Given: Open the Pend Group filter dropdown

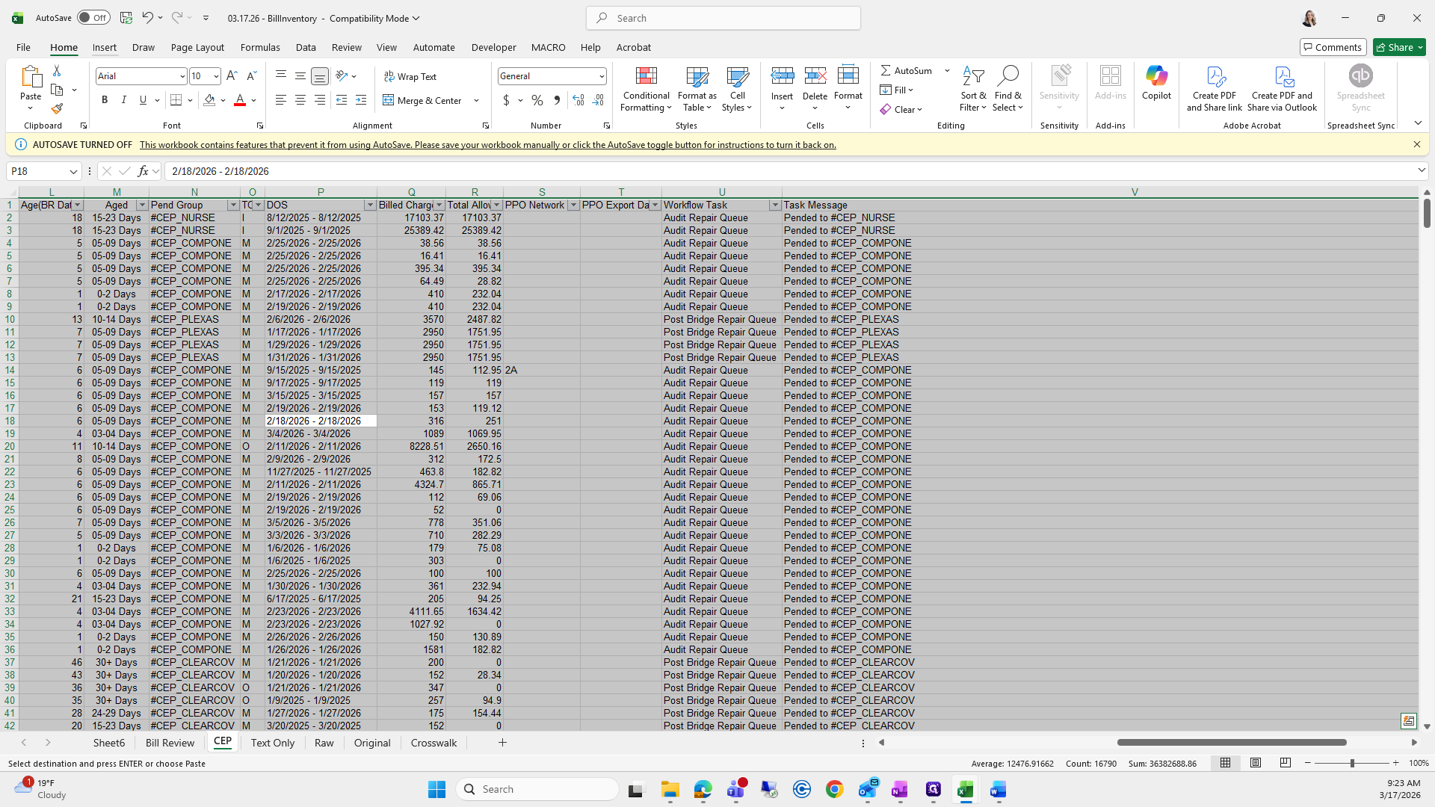Looking at the screenshot, I should pyautogui.click(x=232, y=205).
